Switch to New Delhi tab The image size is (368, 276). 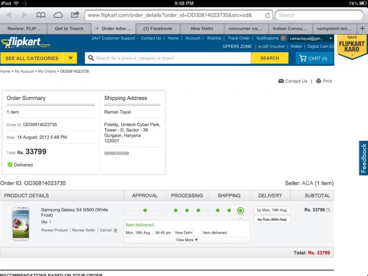coord(202,29)
